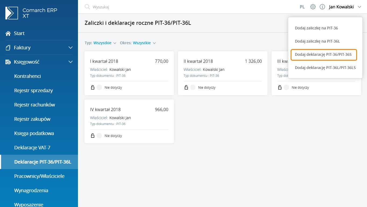Open Deklaracje VAT-7 in the sidebar
This screenshot has width=367, height=207.
coord(32,148)
